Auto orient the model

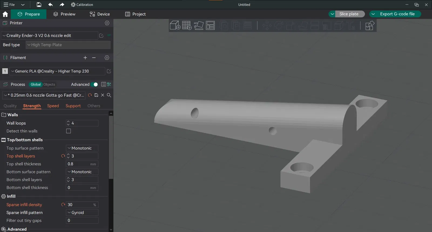[x=199, y=25]
